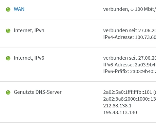Click DNS server address 195.43.113.130

tap(120, 112)
